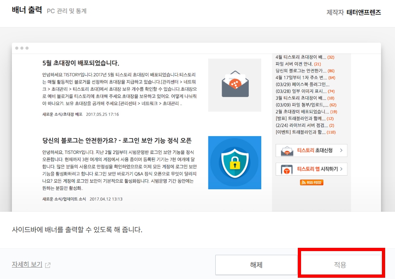The width and height of the screenshot is (395, 279).
Task: Click the description 사이드바에 배너를 출력할 수 있도록 해 줍니다
Action: point(77,230)
